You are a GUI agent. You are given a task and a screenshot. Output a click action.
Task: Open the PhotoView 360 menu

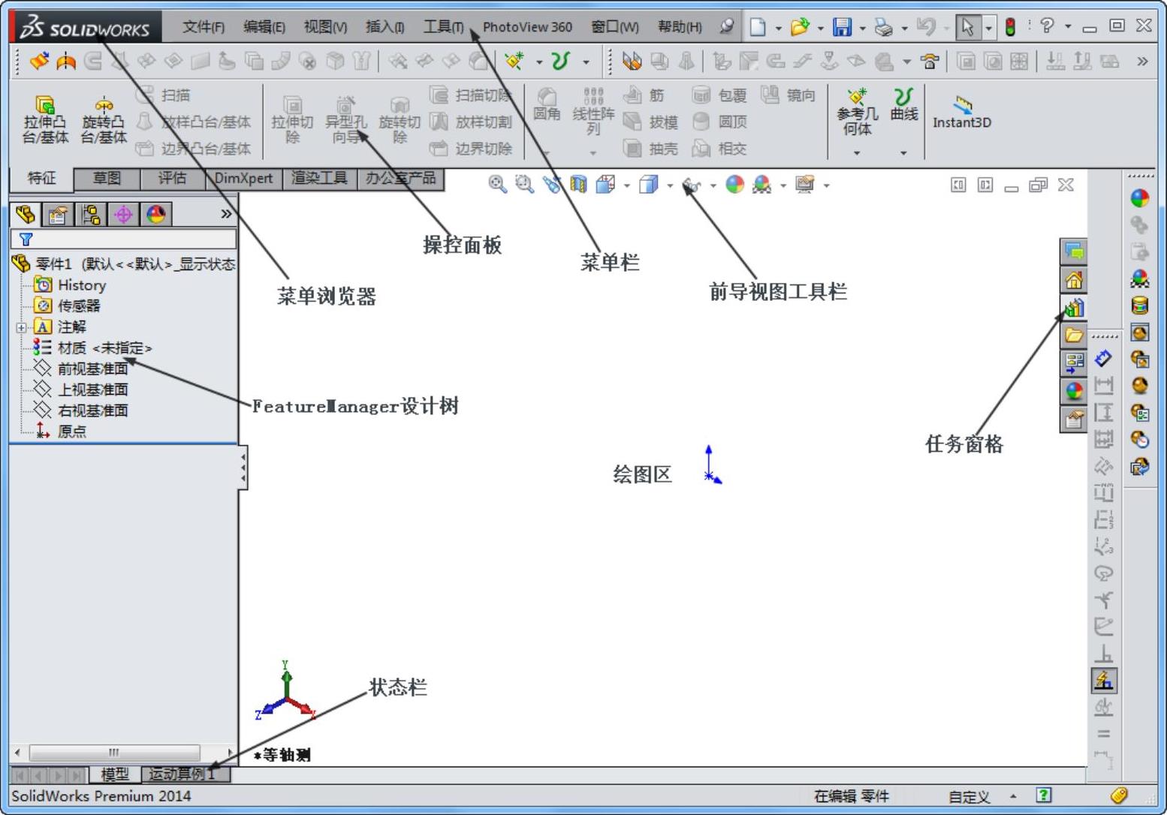[x=527, y=27]
